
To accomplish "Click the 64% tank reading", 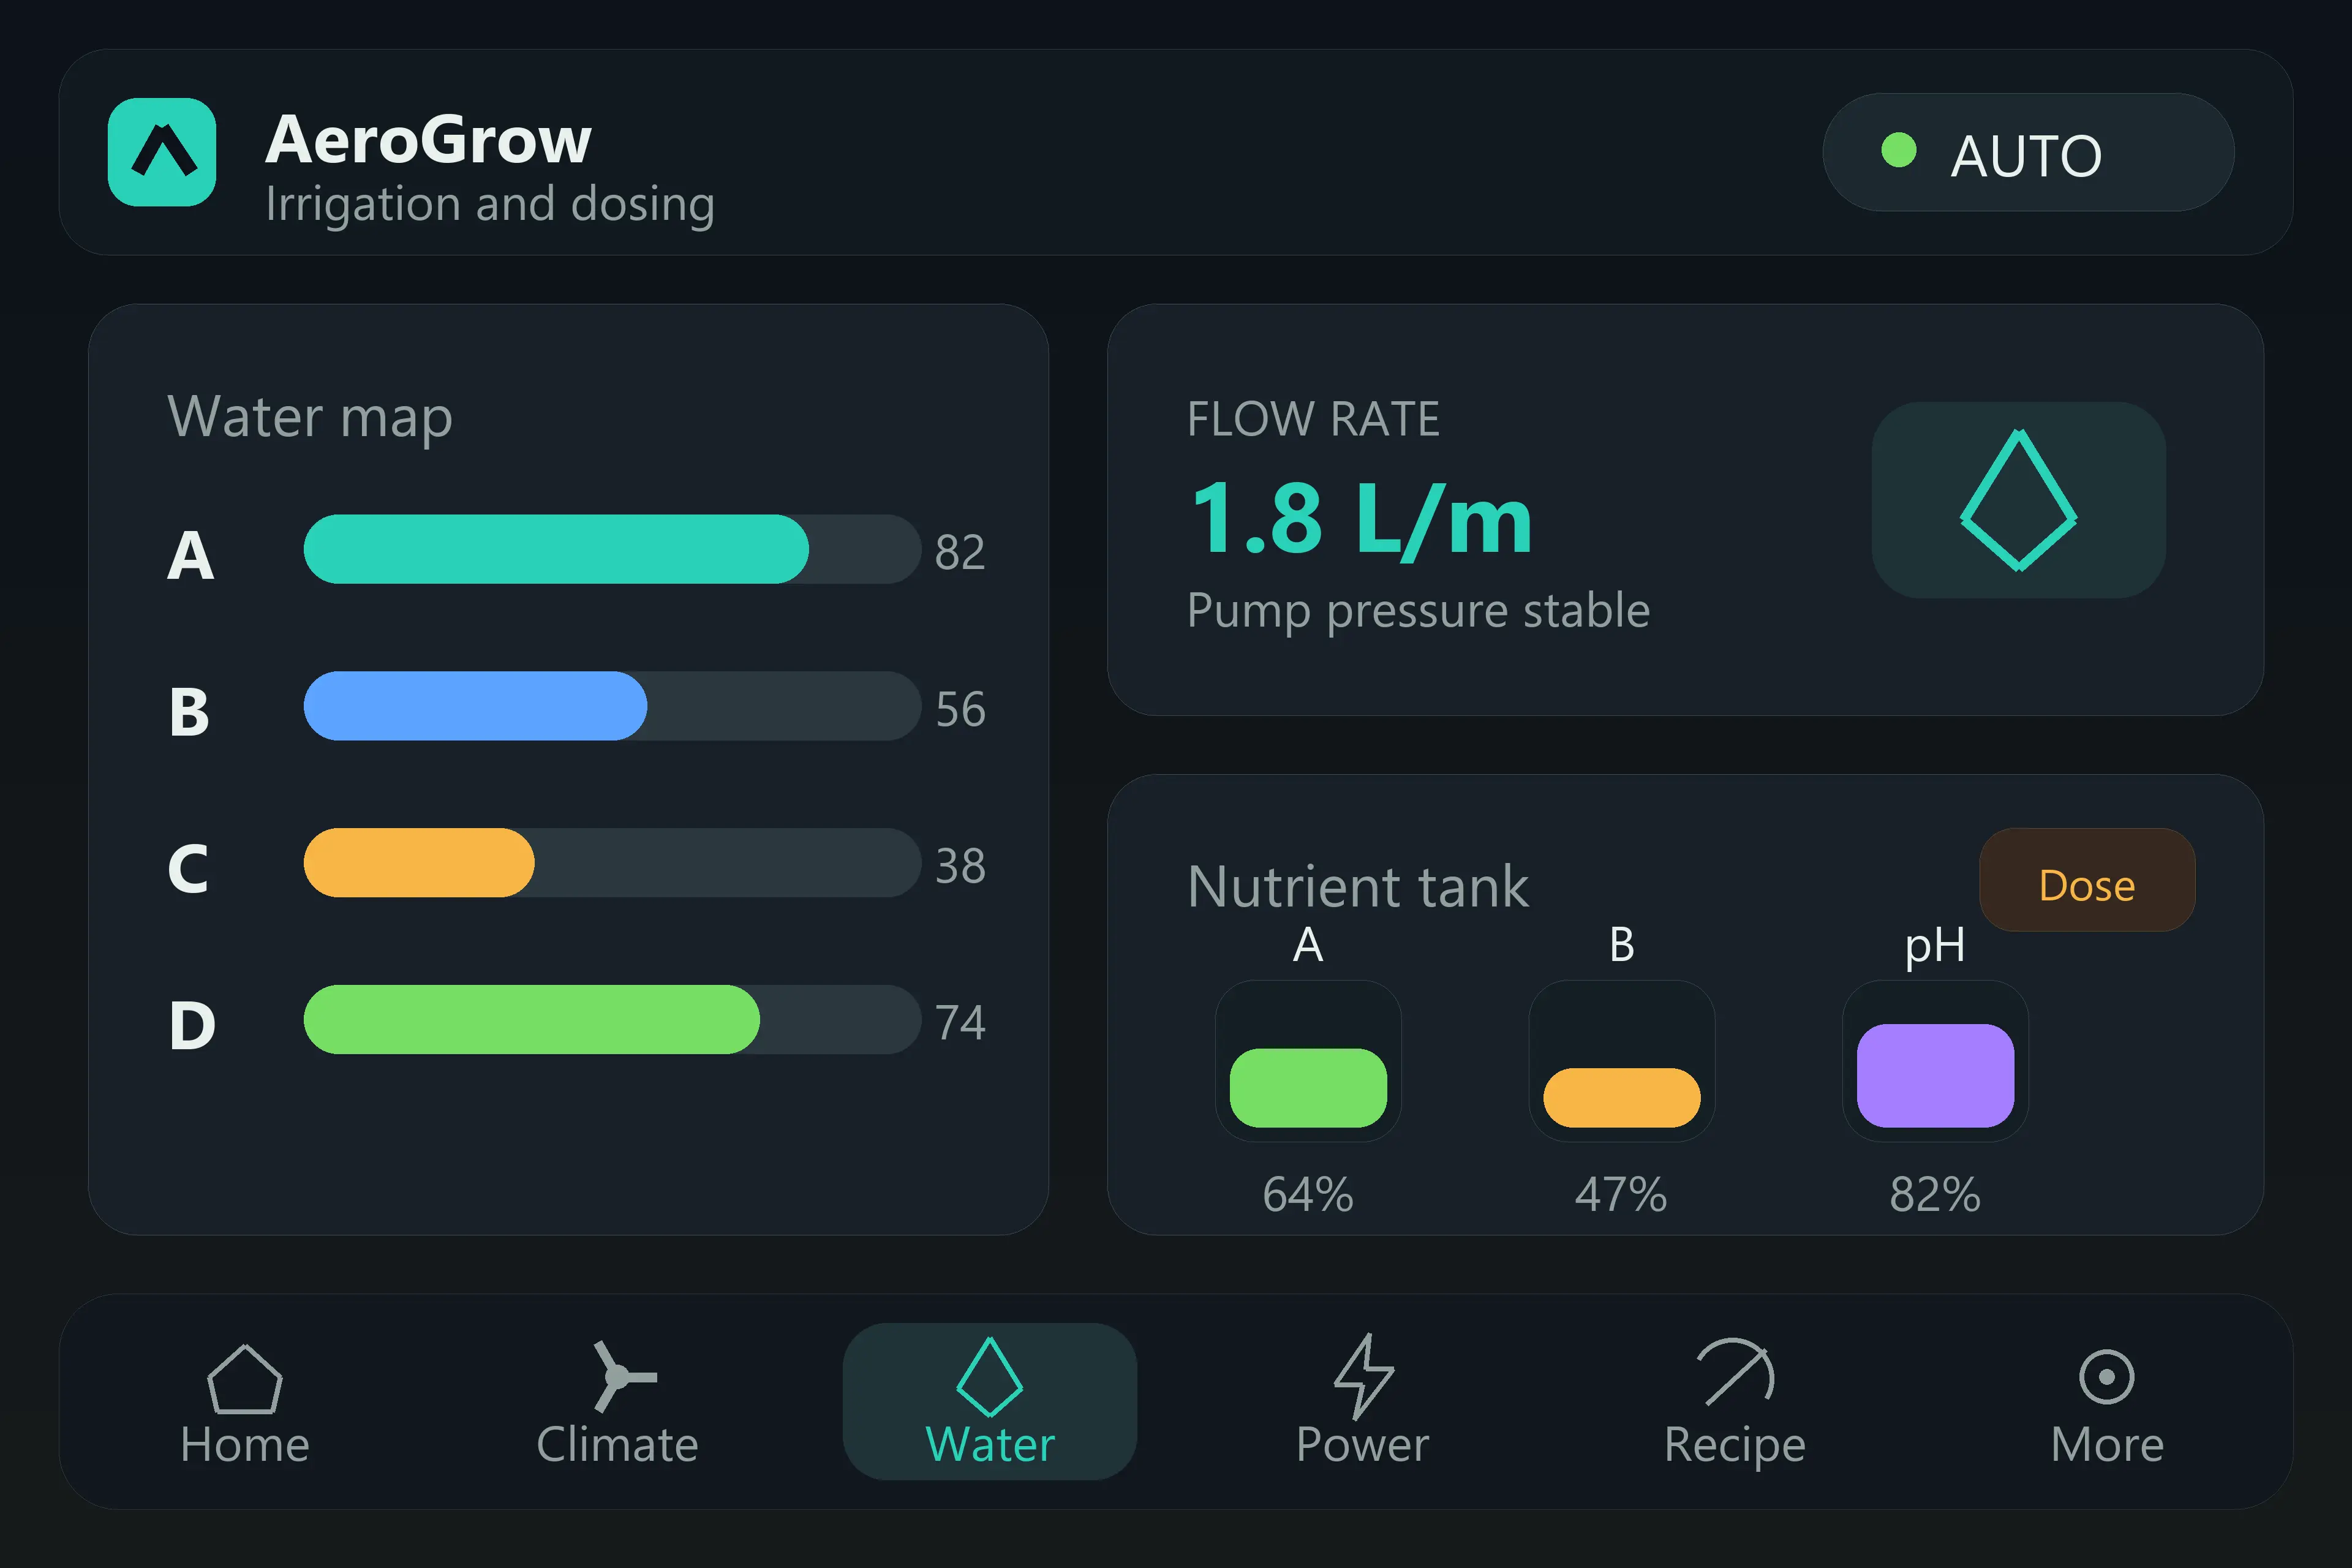I will [x=1308, y=1194].
